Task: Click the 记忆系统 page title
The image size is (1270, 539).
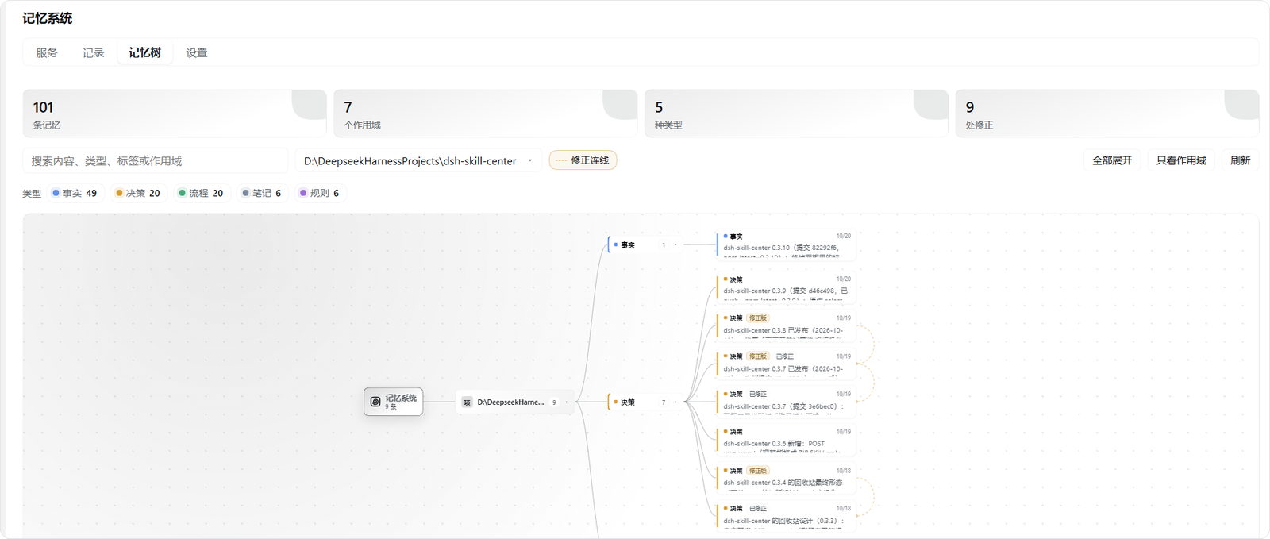Action: [47, 18]
